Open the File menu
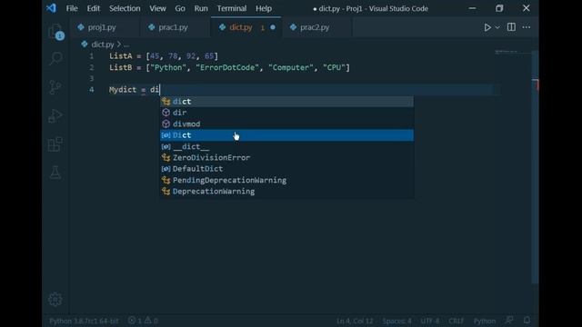582x327 pixels. coord(72,8)
